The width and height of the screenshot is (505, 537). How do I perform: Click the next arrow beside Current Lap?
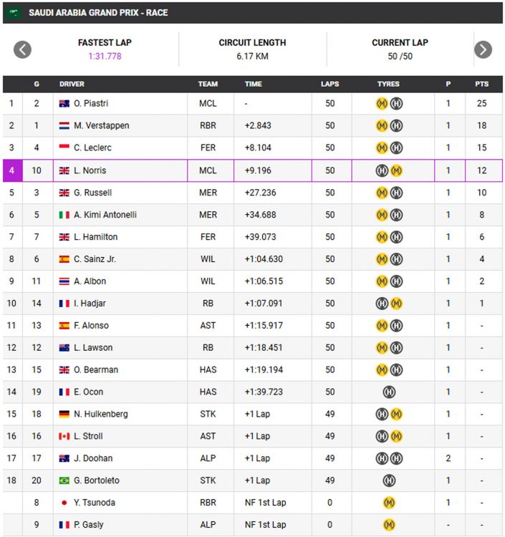pyautogui.click(x=483, y=49)
